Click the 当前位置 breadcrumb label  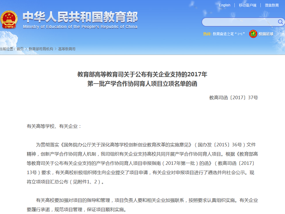[x=7, y=49]
